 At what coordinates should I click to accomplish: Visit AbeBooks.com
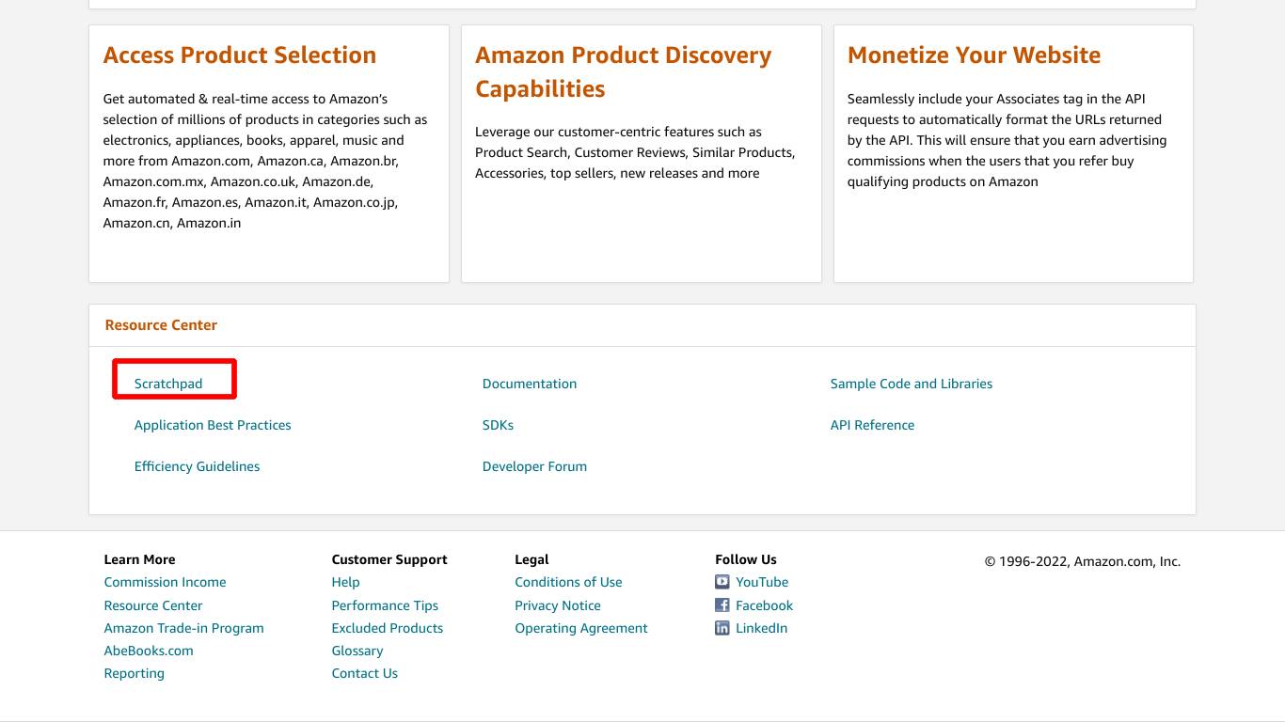[149, 651]
